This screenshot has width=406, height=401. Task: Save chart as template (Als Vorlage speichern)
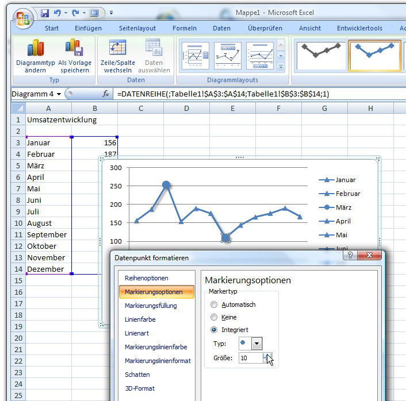pyautogui.click(x=75, y=56)
